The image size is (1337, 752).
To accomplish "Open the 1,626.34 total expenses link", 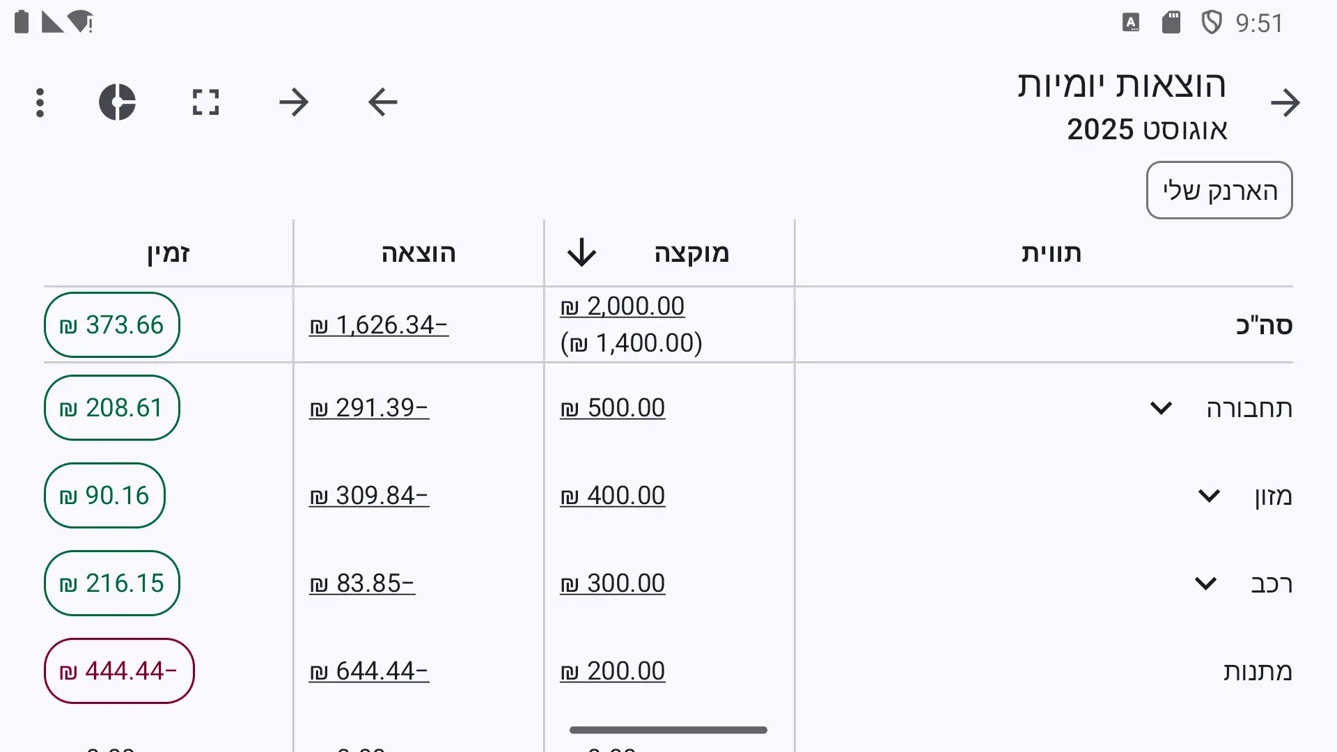I will pyautogui.click(x=379, y=325).
